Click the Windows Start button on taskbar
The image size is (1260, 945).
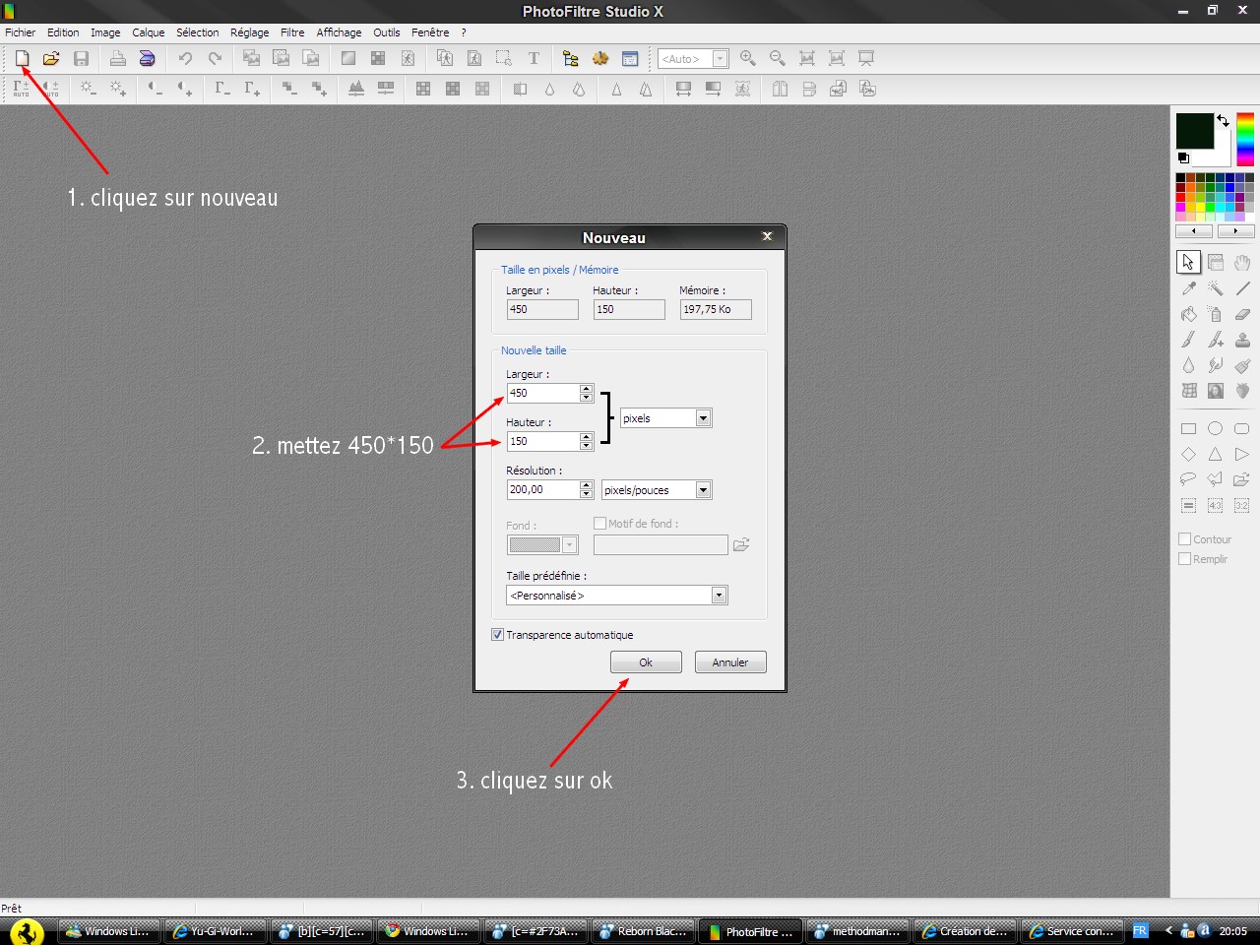[x=27, y=931]
